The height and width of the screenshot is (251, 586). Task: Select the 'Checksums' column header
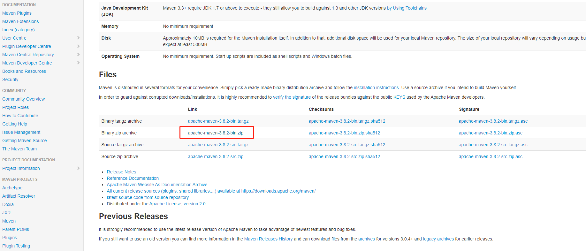[321, 109]
